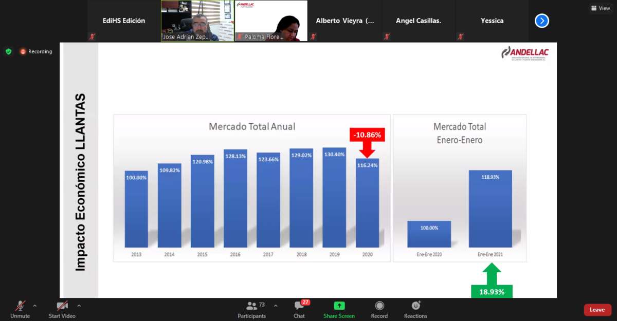This screenshot has height=321, width=617.
Task: Select Paloma Flores video thumbnail
Action: (271, 21)
